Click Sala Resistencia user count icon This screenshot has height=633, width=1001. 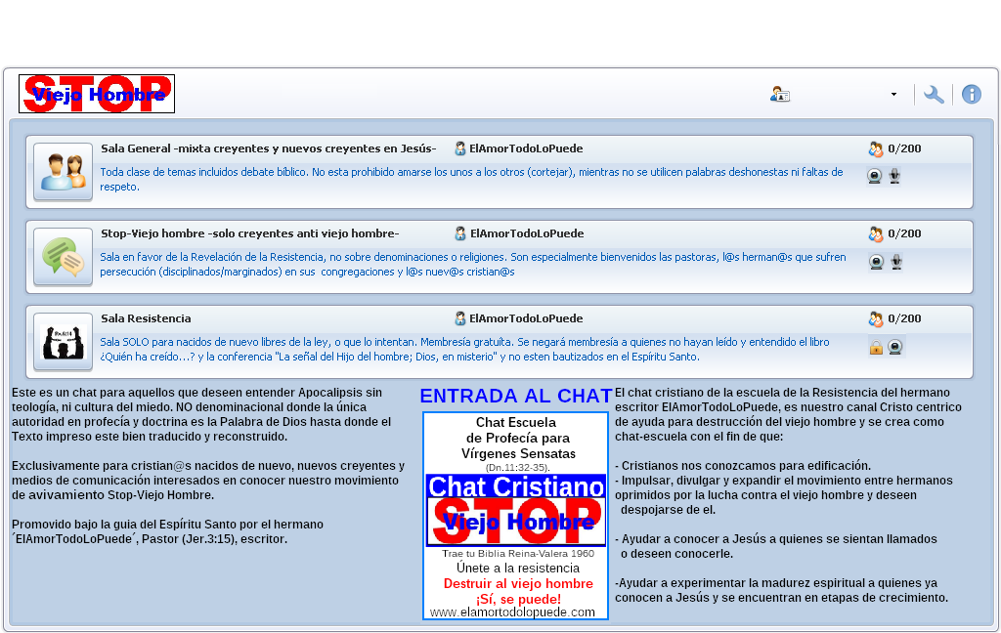(876, 318)
